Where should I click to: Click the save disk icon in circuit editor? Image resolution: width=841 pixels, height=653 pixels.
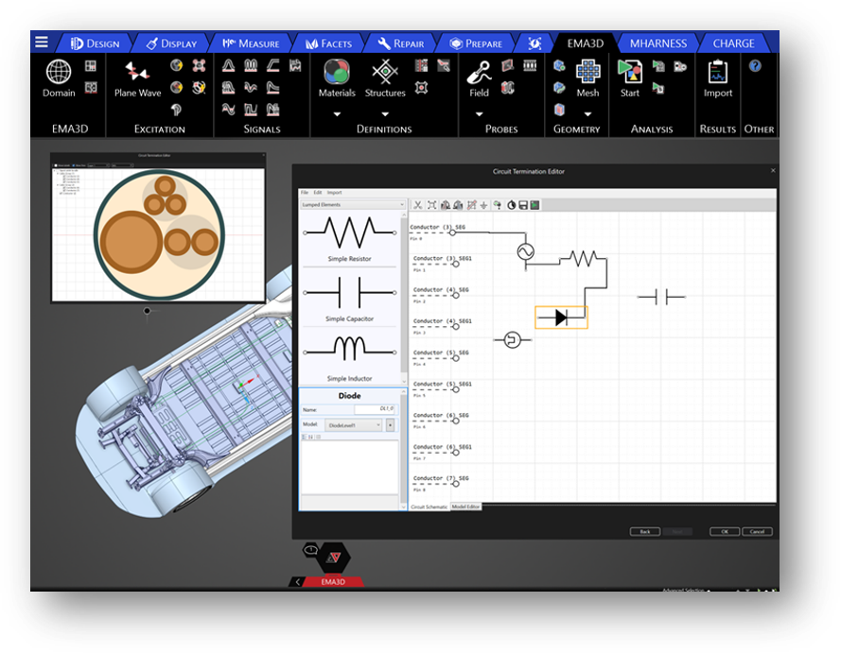pos(523,205)
